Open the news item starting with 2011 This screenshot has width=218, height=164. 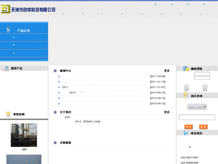click(x=65, y=87)
